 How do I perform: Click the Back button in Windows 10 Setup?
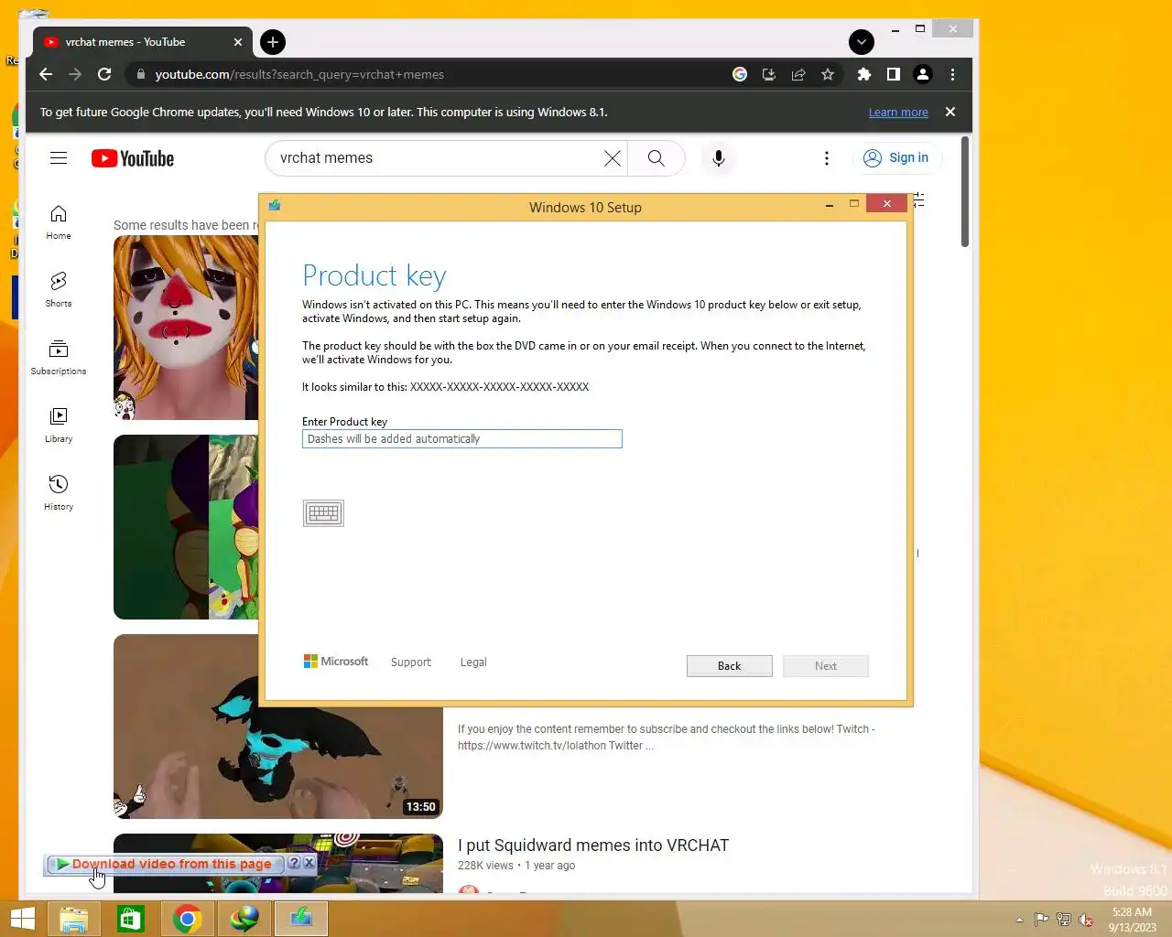(x=729, y=666)
